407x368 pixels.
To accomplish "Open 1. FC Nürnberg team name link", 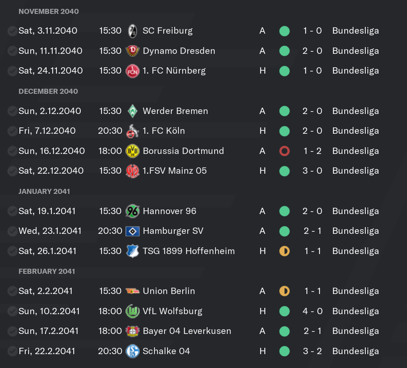I will (x=174, y=71).
